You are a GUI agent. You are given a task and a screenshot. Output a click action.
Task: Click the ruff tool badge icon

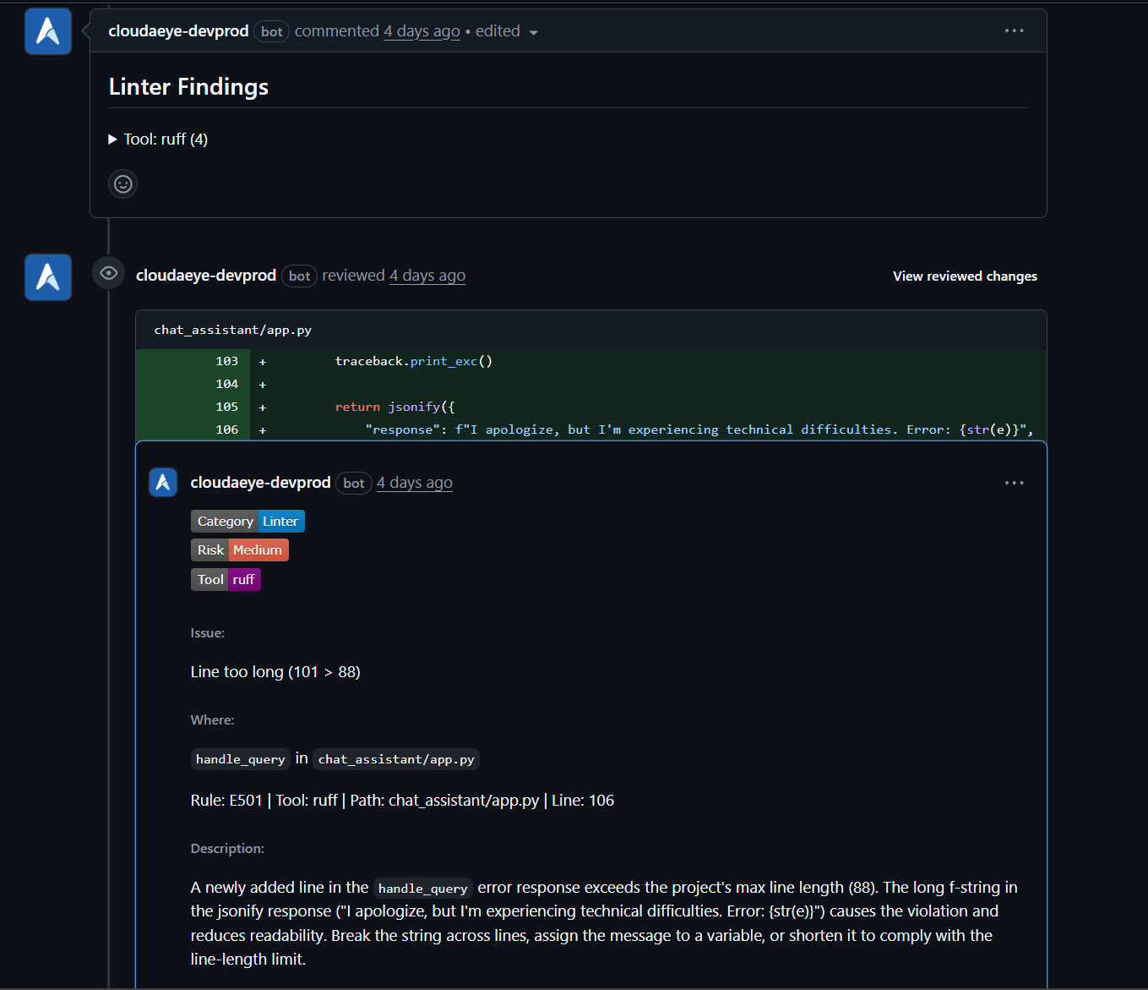pos(243,579)
